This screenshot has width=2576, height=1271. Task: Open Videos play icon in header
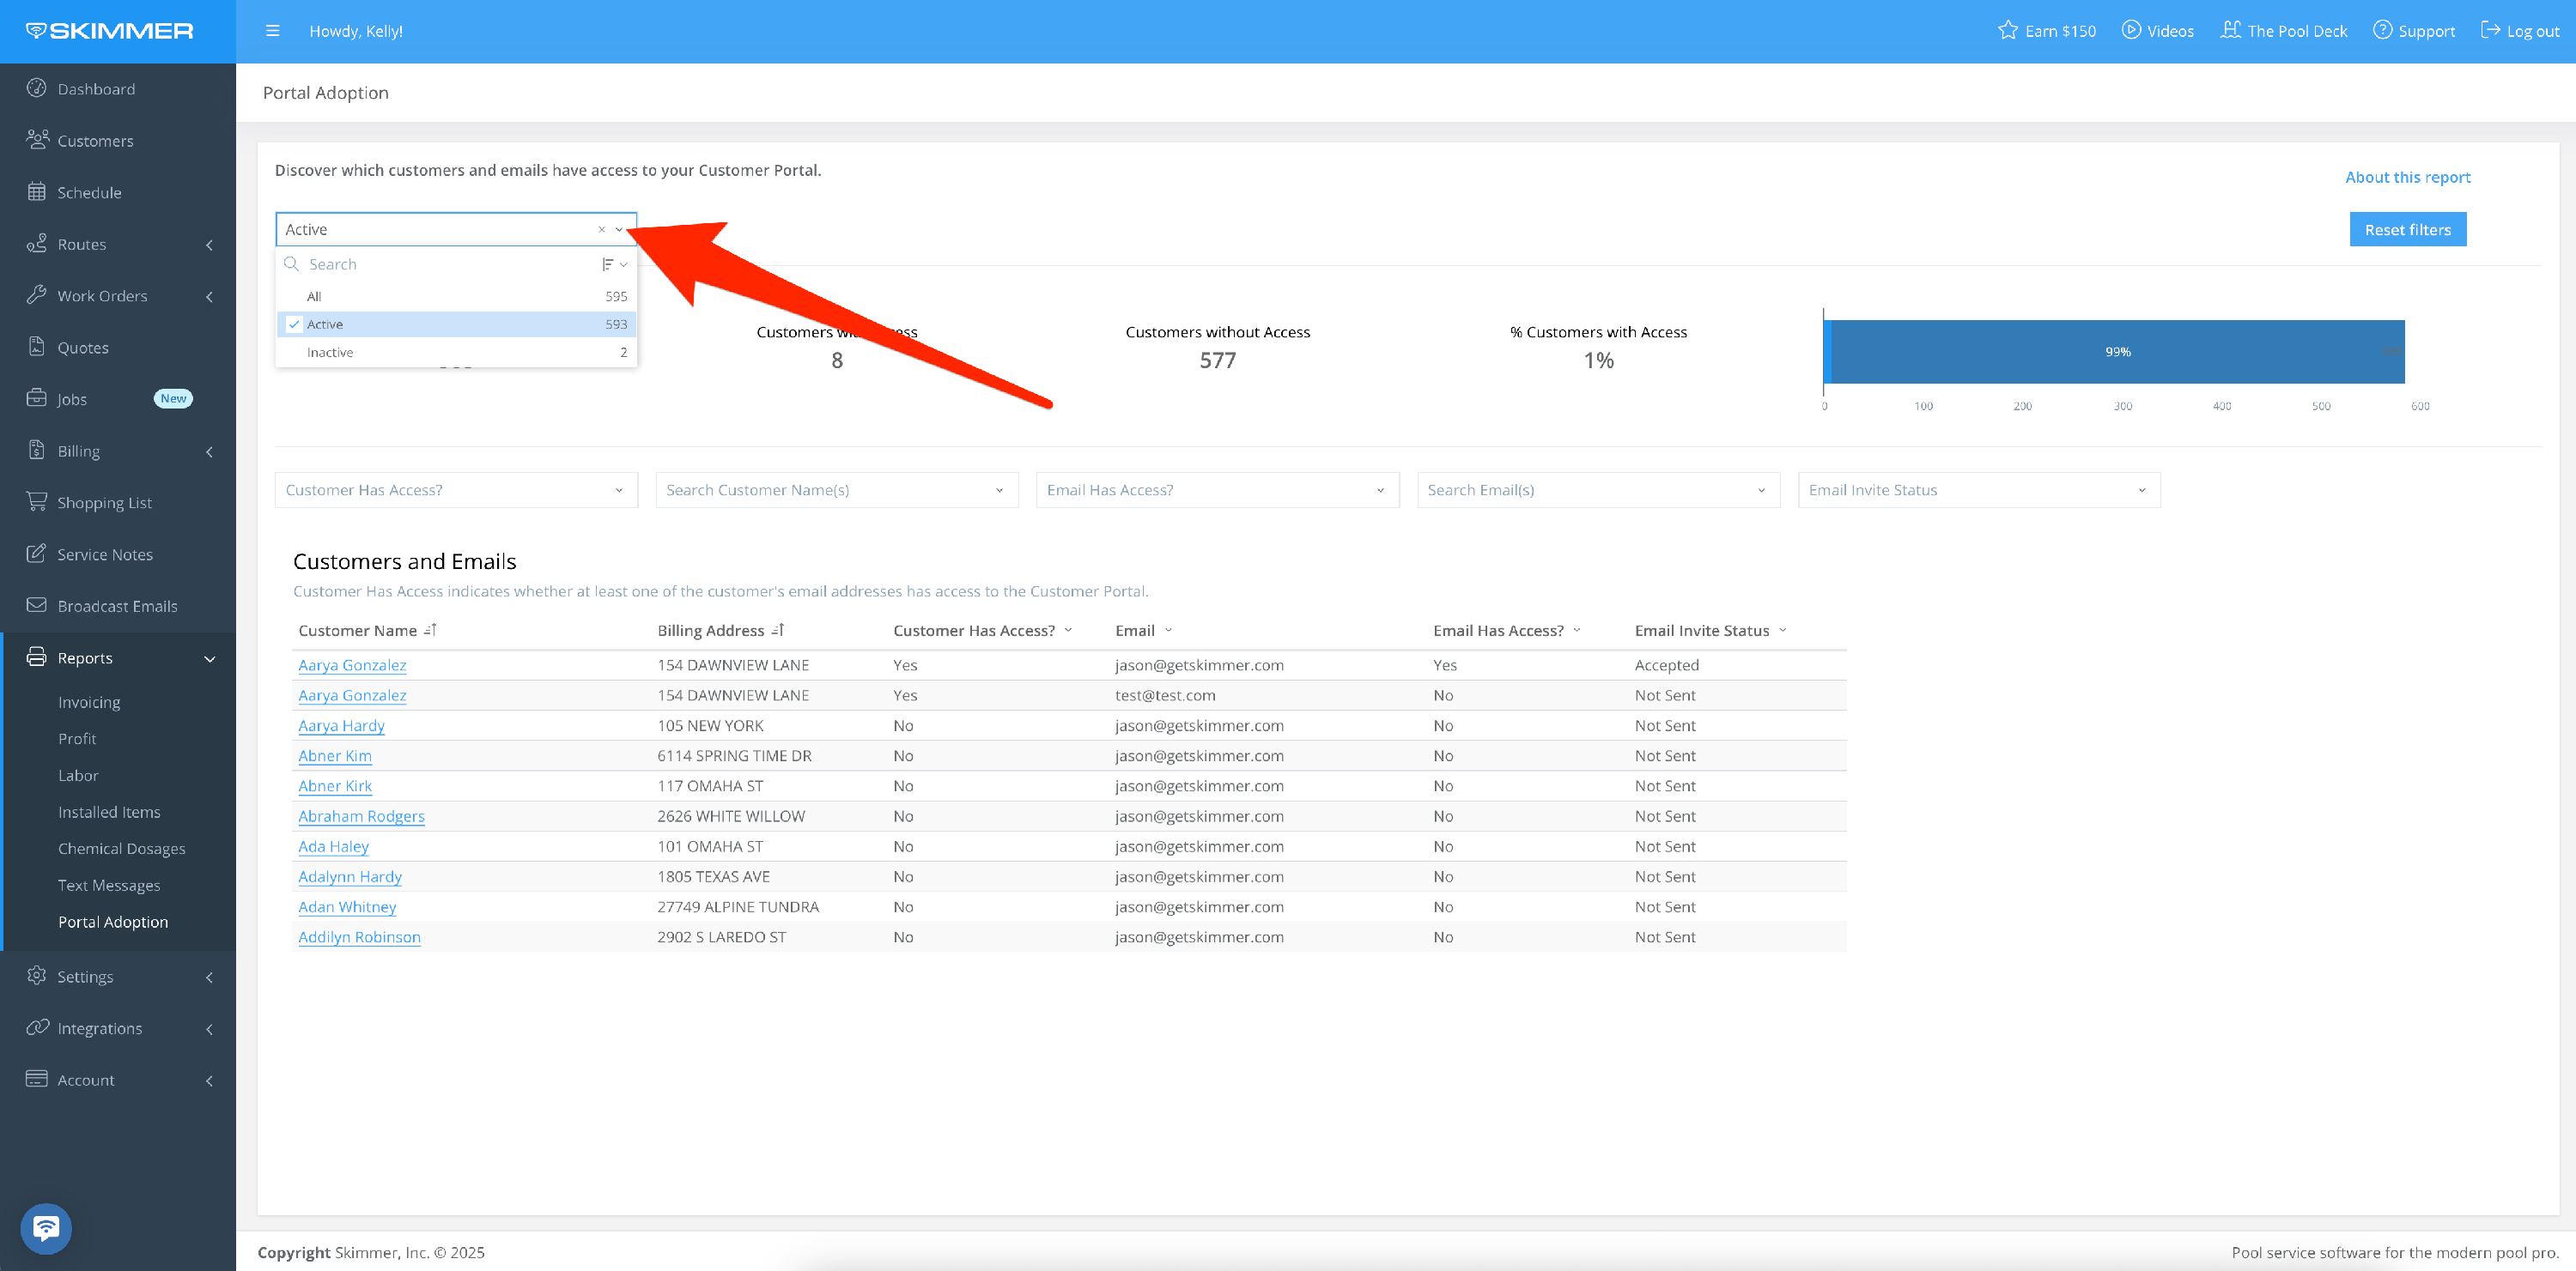pos(2131,30)
